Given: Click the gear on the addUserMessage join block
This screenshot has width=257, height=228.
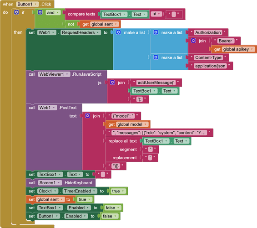Looking at the screenshot, I should (112, 82).
